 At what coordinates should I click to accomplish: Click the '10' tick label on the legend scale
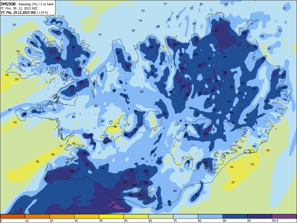tap(27, 221)
